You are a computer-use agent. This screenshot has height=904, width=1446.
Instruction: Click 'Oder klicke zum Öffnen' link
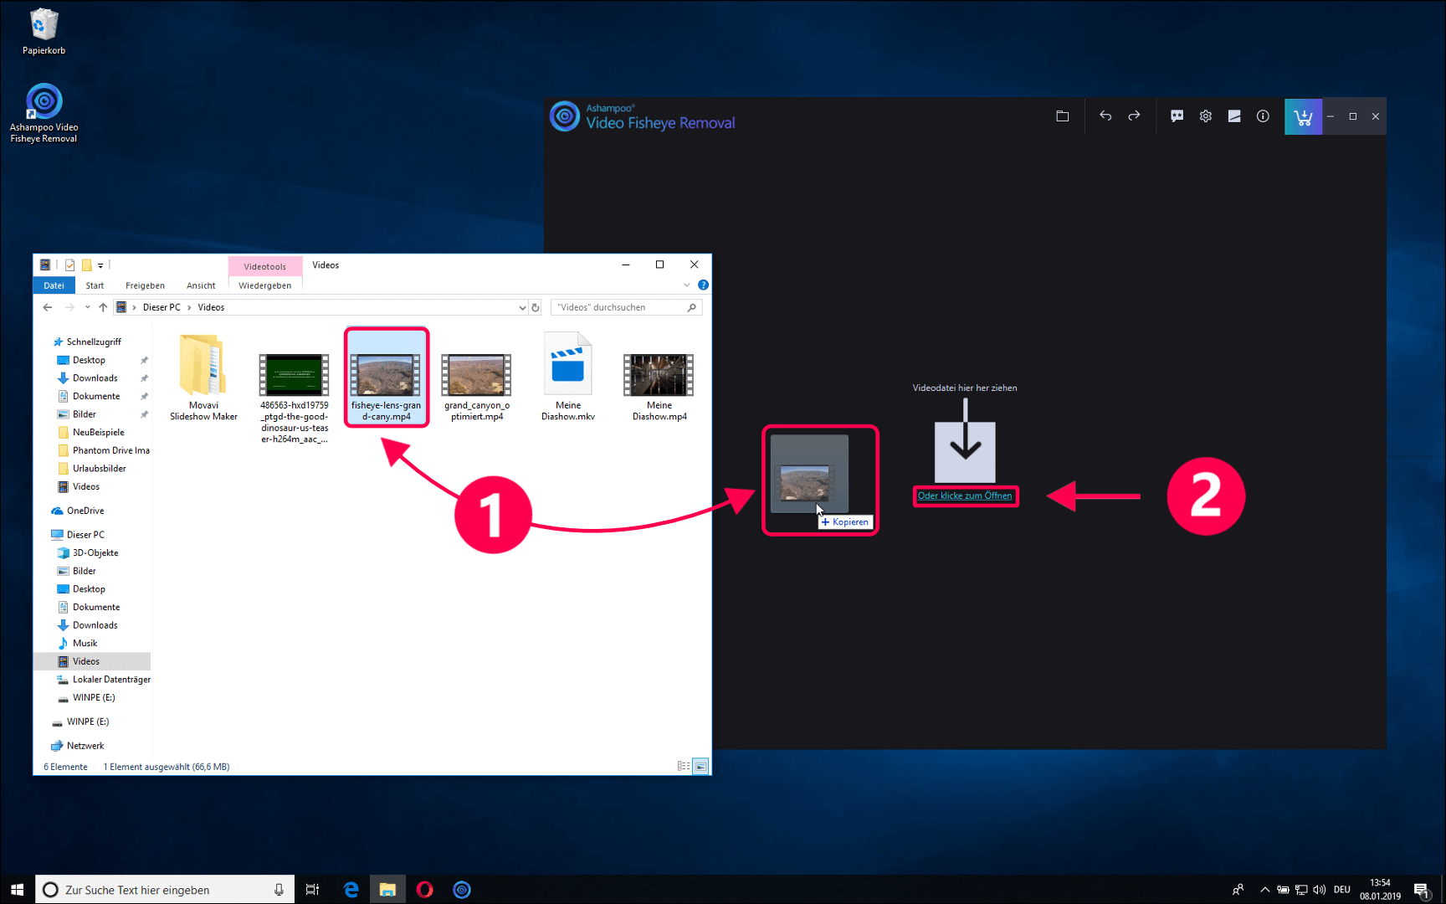965,496
